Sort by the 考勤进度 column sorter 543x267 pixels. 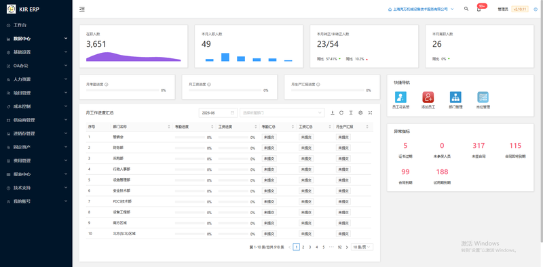[212, 127]
